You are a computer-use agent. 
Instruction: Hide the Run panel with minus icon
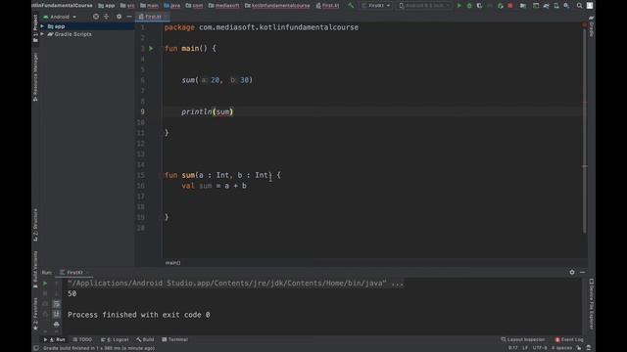click(x=582, y=272)
